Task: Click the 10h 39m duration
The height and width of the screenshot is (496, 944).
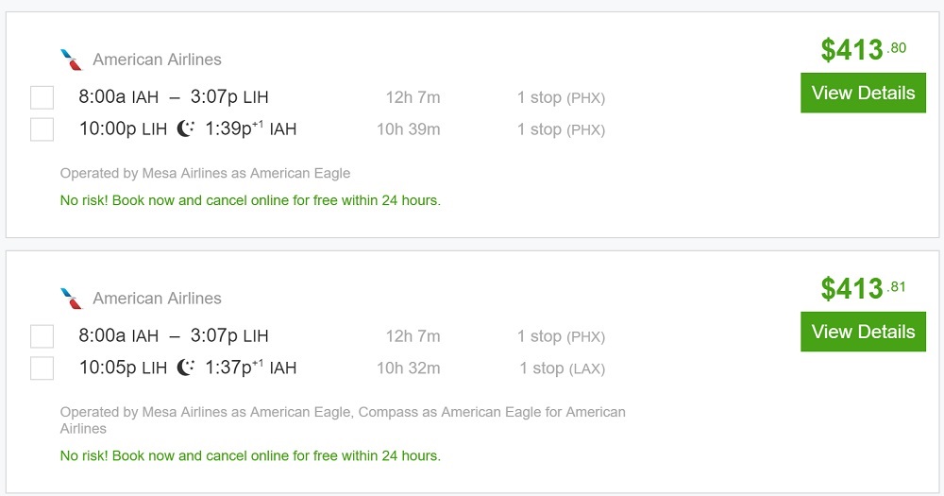Action: click(x=408, y=129)
